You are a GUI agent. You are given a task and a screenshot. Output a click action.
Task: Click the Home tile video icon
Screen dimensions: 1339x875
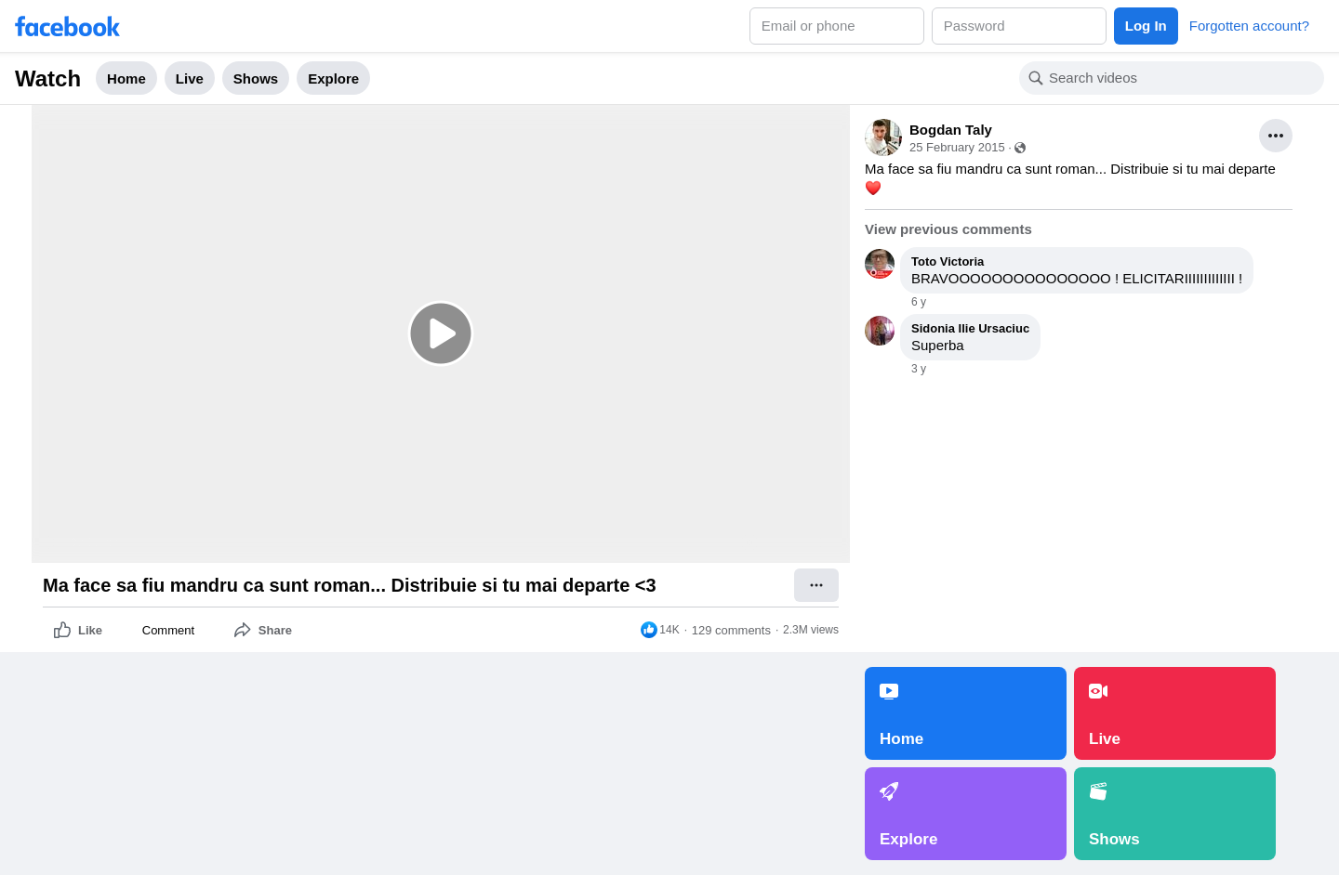click(x=889, y=691)
